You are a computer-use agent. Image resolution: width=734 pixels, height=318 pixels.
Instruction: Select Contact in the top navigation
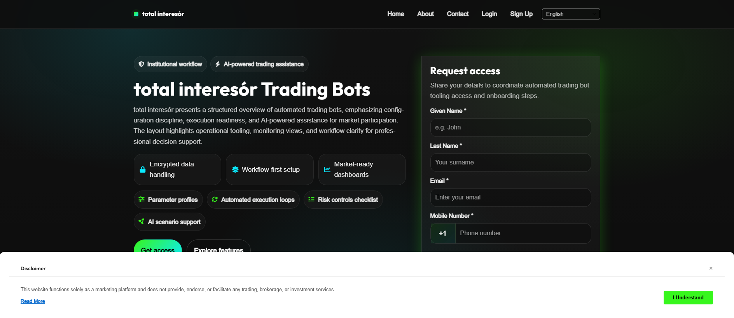tap(458, 14)
